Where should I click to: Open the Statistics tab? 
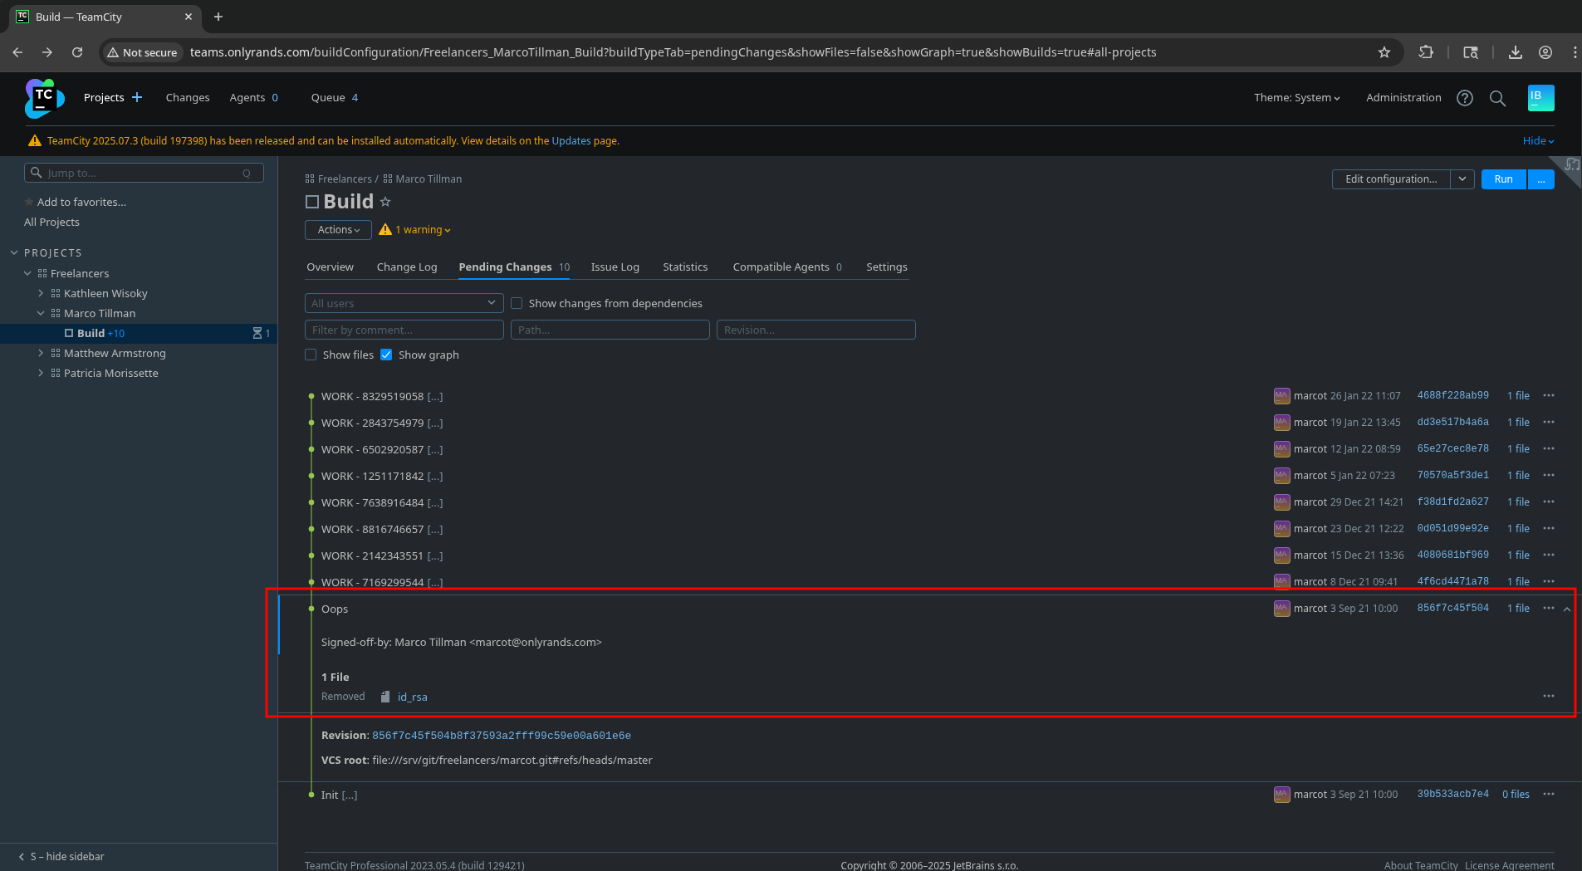[684, 267]
